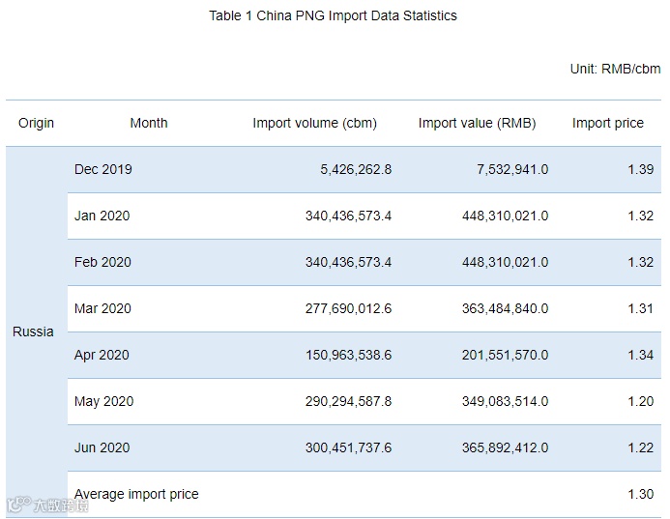
Task: Click Mar 2020 import price 1.31
Action: (x=641, y=308)
